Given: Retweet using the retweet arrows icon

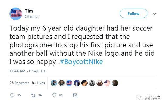Looking at the screenshot, I should pyautogui.click(x=33, y=95).
